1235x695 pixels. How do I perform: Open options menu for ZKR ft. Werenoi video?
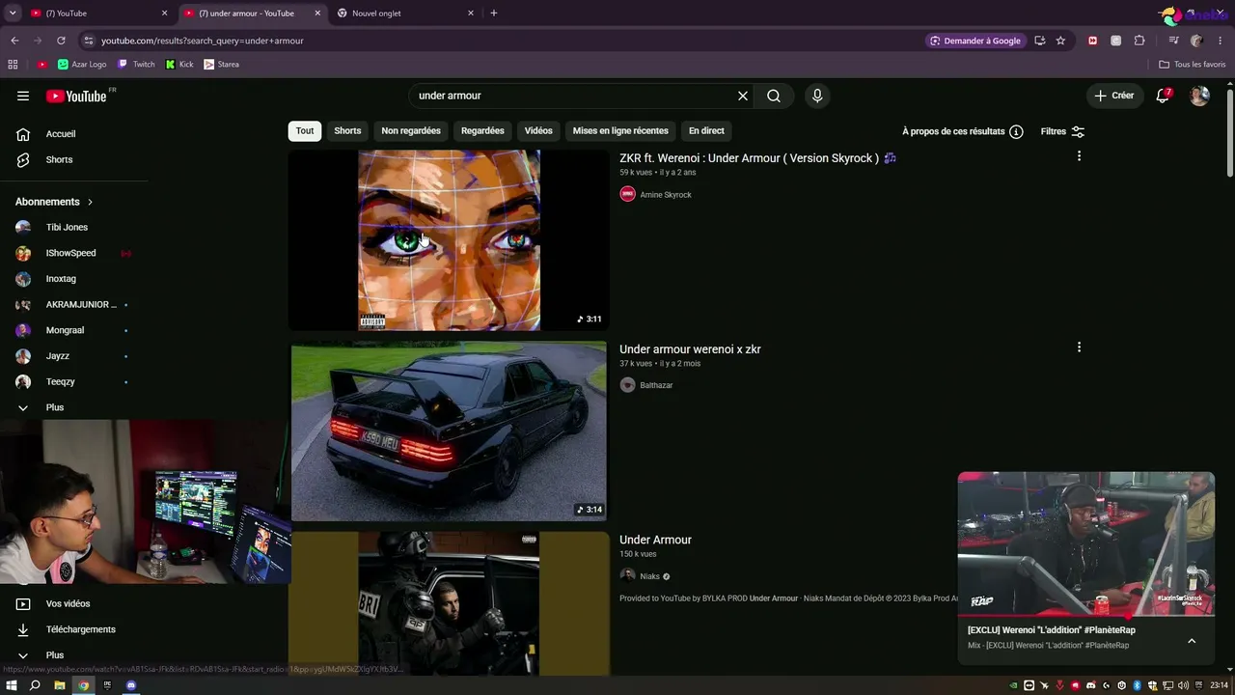pyautogui.click(x=1079, y=156)
